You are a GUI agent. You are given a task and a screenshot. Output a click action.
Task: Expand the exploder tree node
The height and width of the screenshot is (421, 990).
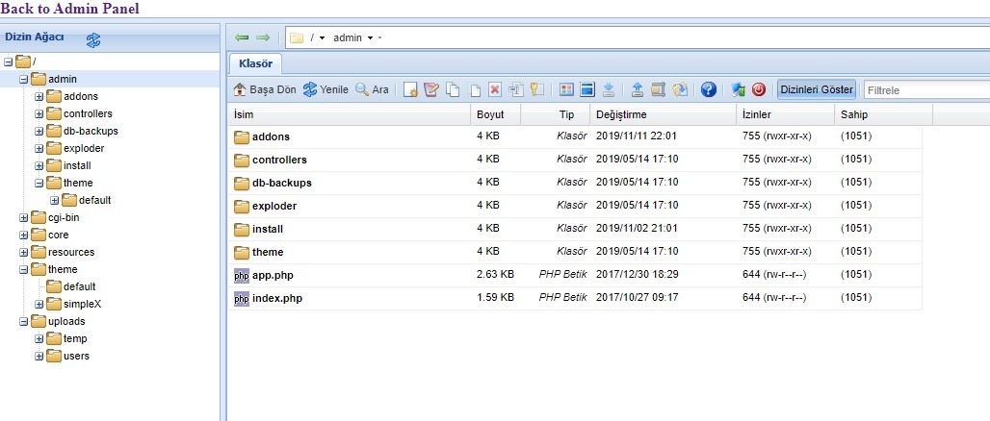pyautogui.click(x=39, y=149)
